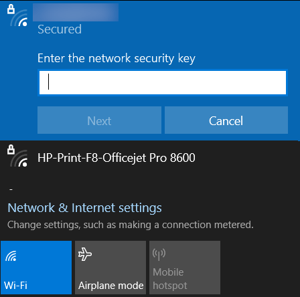Click the Secured status text
This screenshot has width=300, height=297.
point(60,29)
